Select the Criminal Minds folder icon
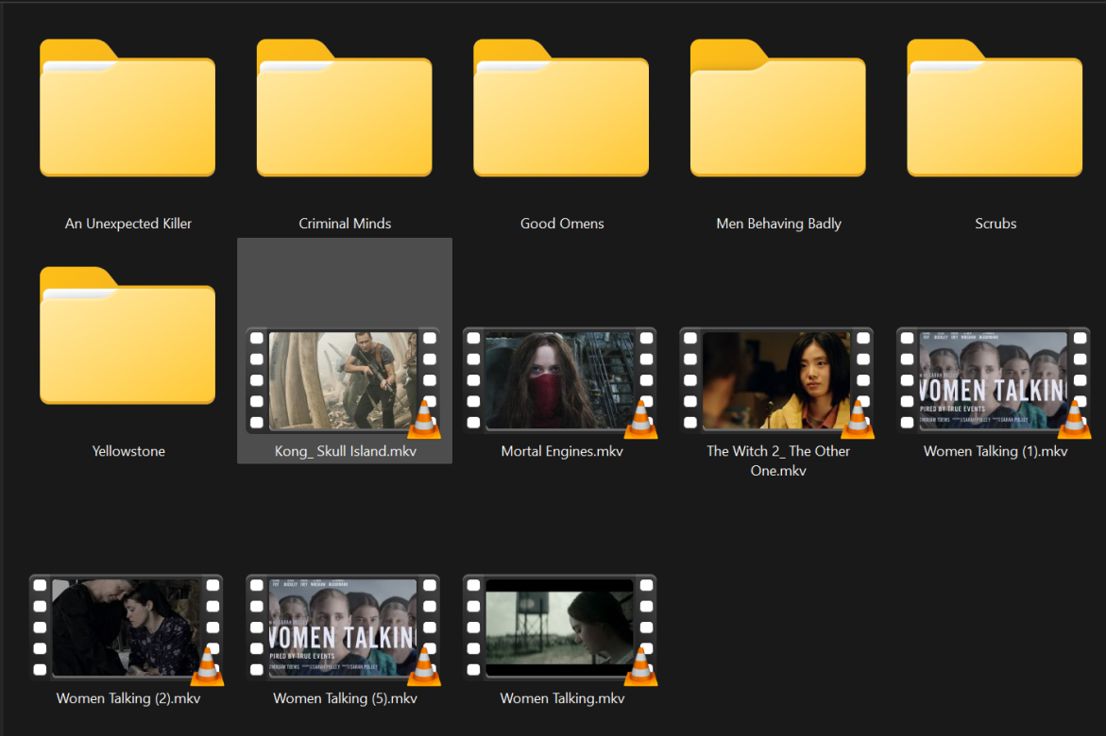The image size is (1106, 736). [x=344, y=108]
